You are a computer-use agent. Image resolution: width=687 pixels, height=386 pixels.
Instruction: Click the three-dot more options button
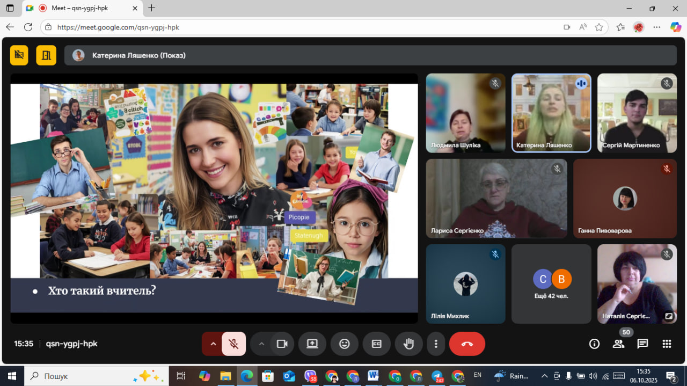(436, 344)
